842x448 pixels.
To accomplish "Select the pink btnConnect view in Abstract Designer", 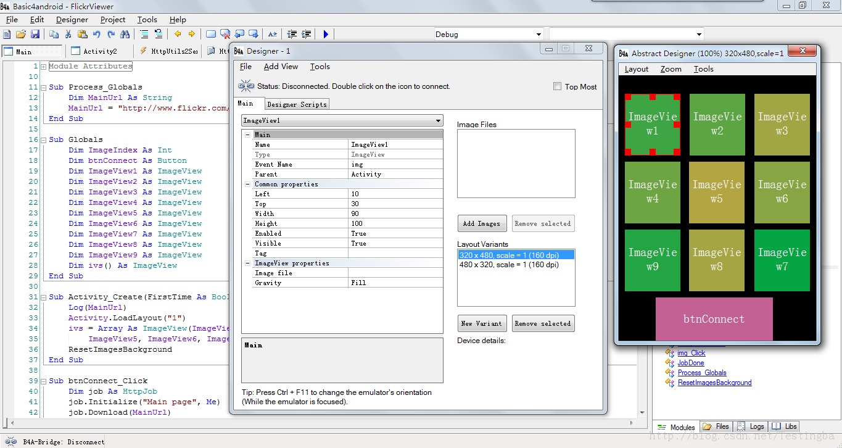I will [x=714, y=319].
